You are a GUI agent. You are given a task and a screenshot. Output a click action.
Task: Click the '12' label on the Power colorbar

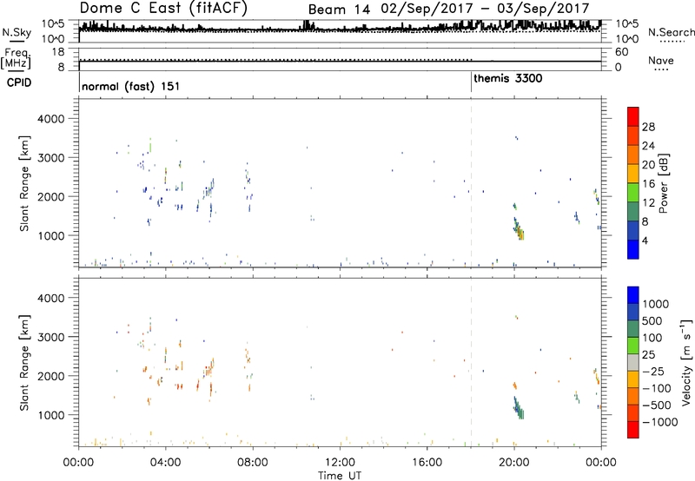click(x=648, y=202)
